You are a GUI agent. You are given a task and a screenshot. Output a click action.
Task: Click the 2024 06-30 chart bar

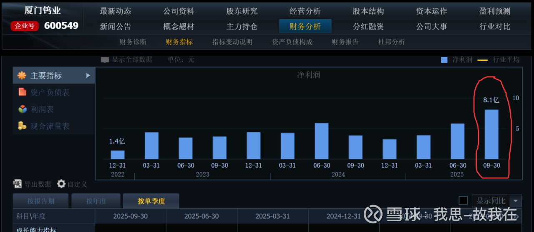(x=321, y=141)
